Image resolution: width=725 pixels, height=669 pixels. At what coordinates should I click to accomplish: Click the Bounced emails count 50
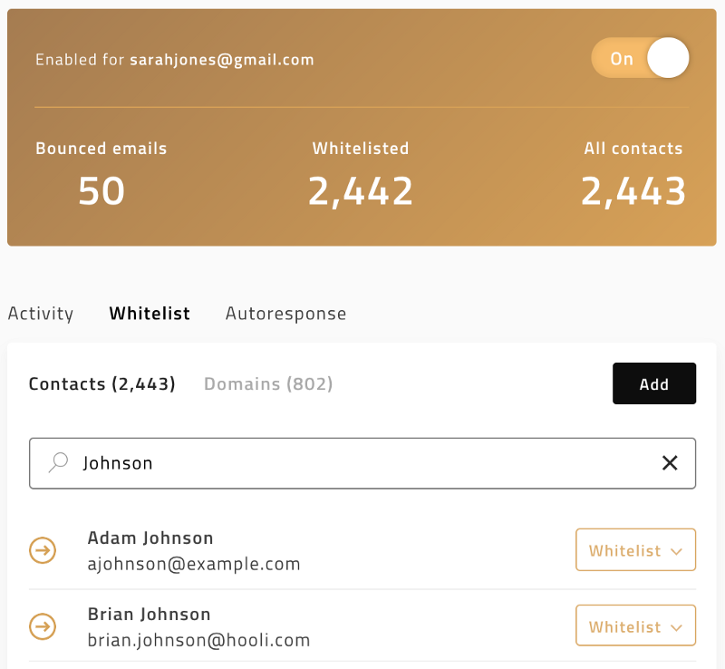[x=101, y=191]
